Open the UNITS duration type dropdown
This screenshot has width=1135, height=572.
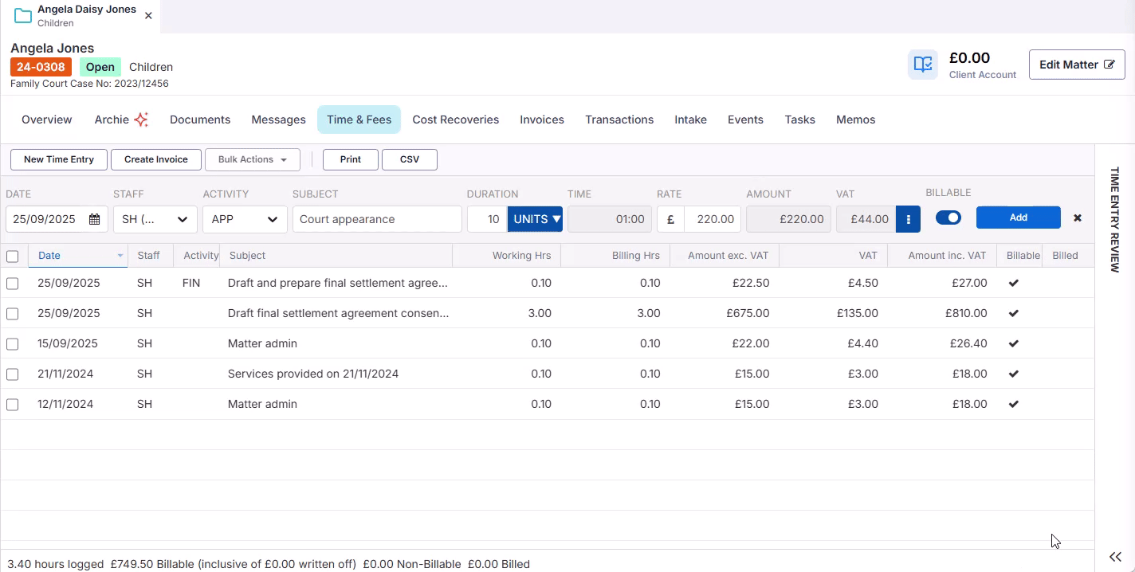535,219
